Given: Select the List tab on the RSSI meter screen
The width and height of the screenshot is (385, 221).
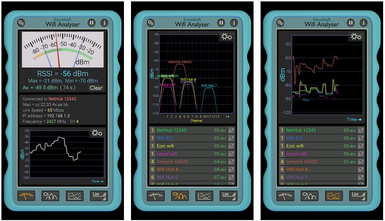Looking at the screenshot, I should [99, 196].
